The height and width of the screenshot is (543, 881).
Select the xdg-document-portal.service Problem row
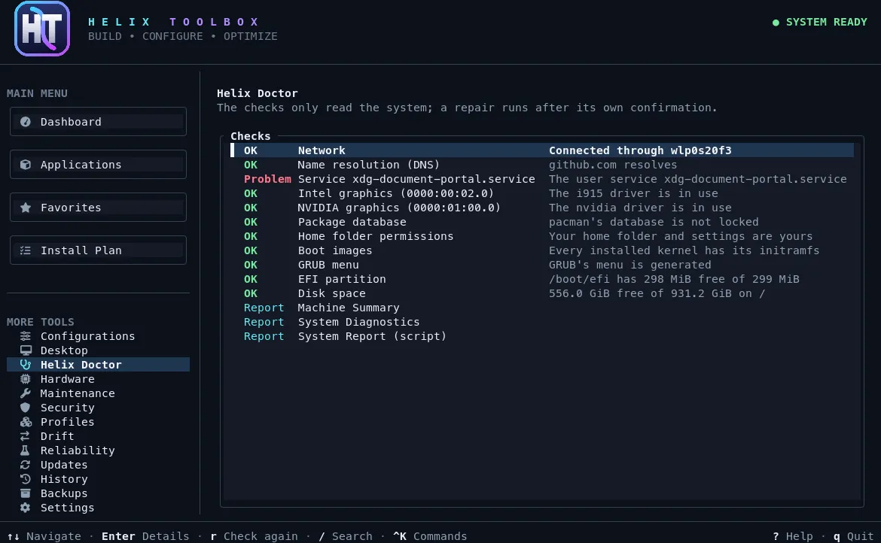(542, 179)
